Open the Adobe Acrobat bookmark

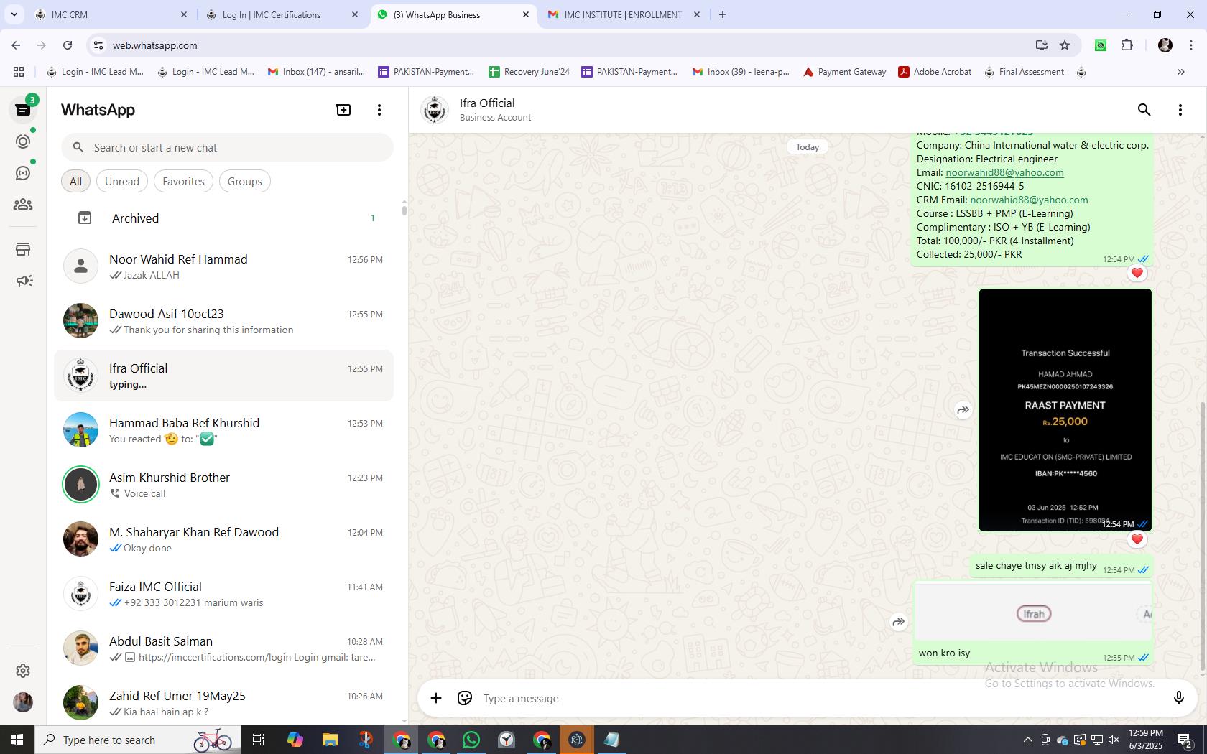(x=935, y=72)
